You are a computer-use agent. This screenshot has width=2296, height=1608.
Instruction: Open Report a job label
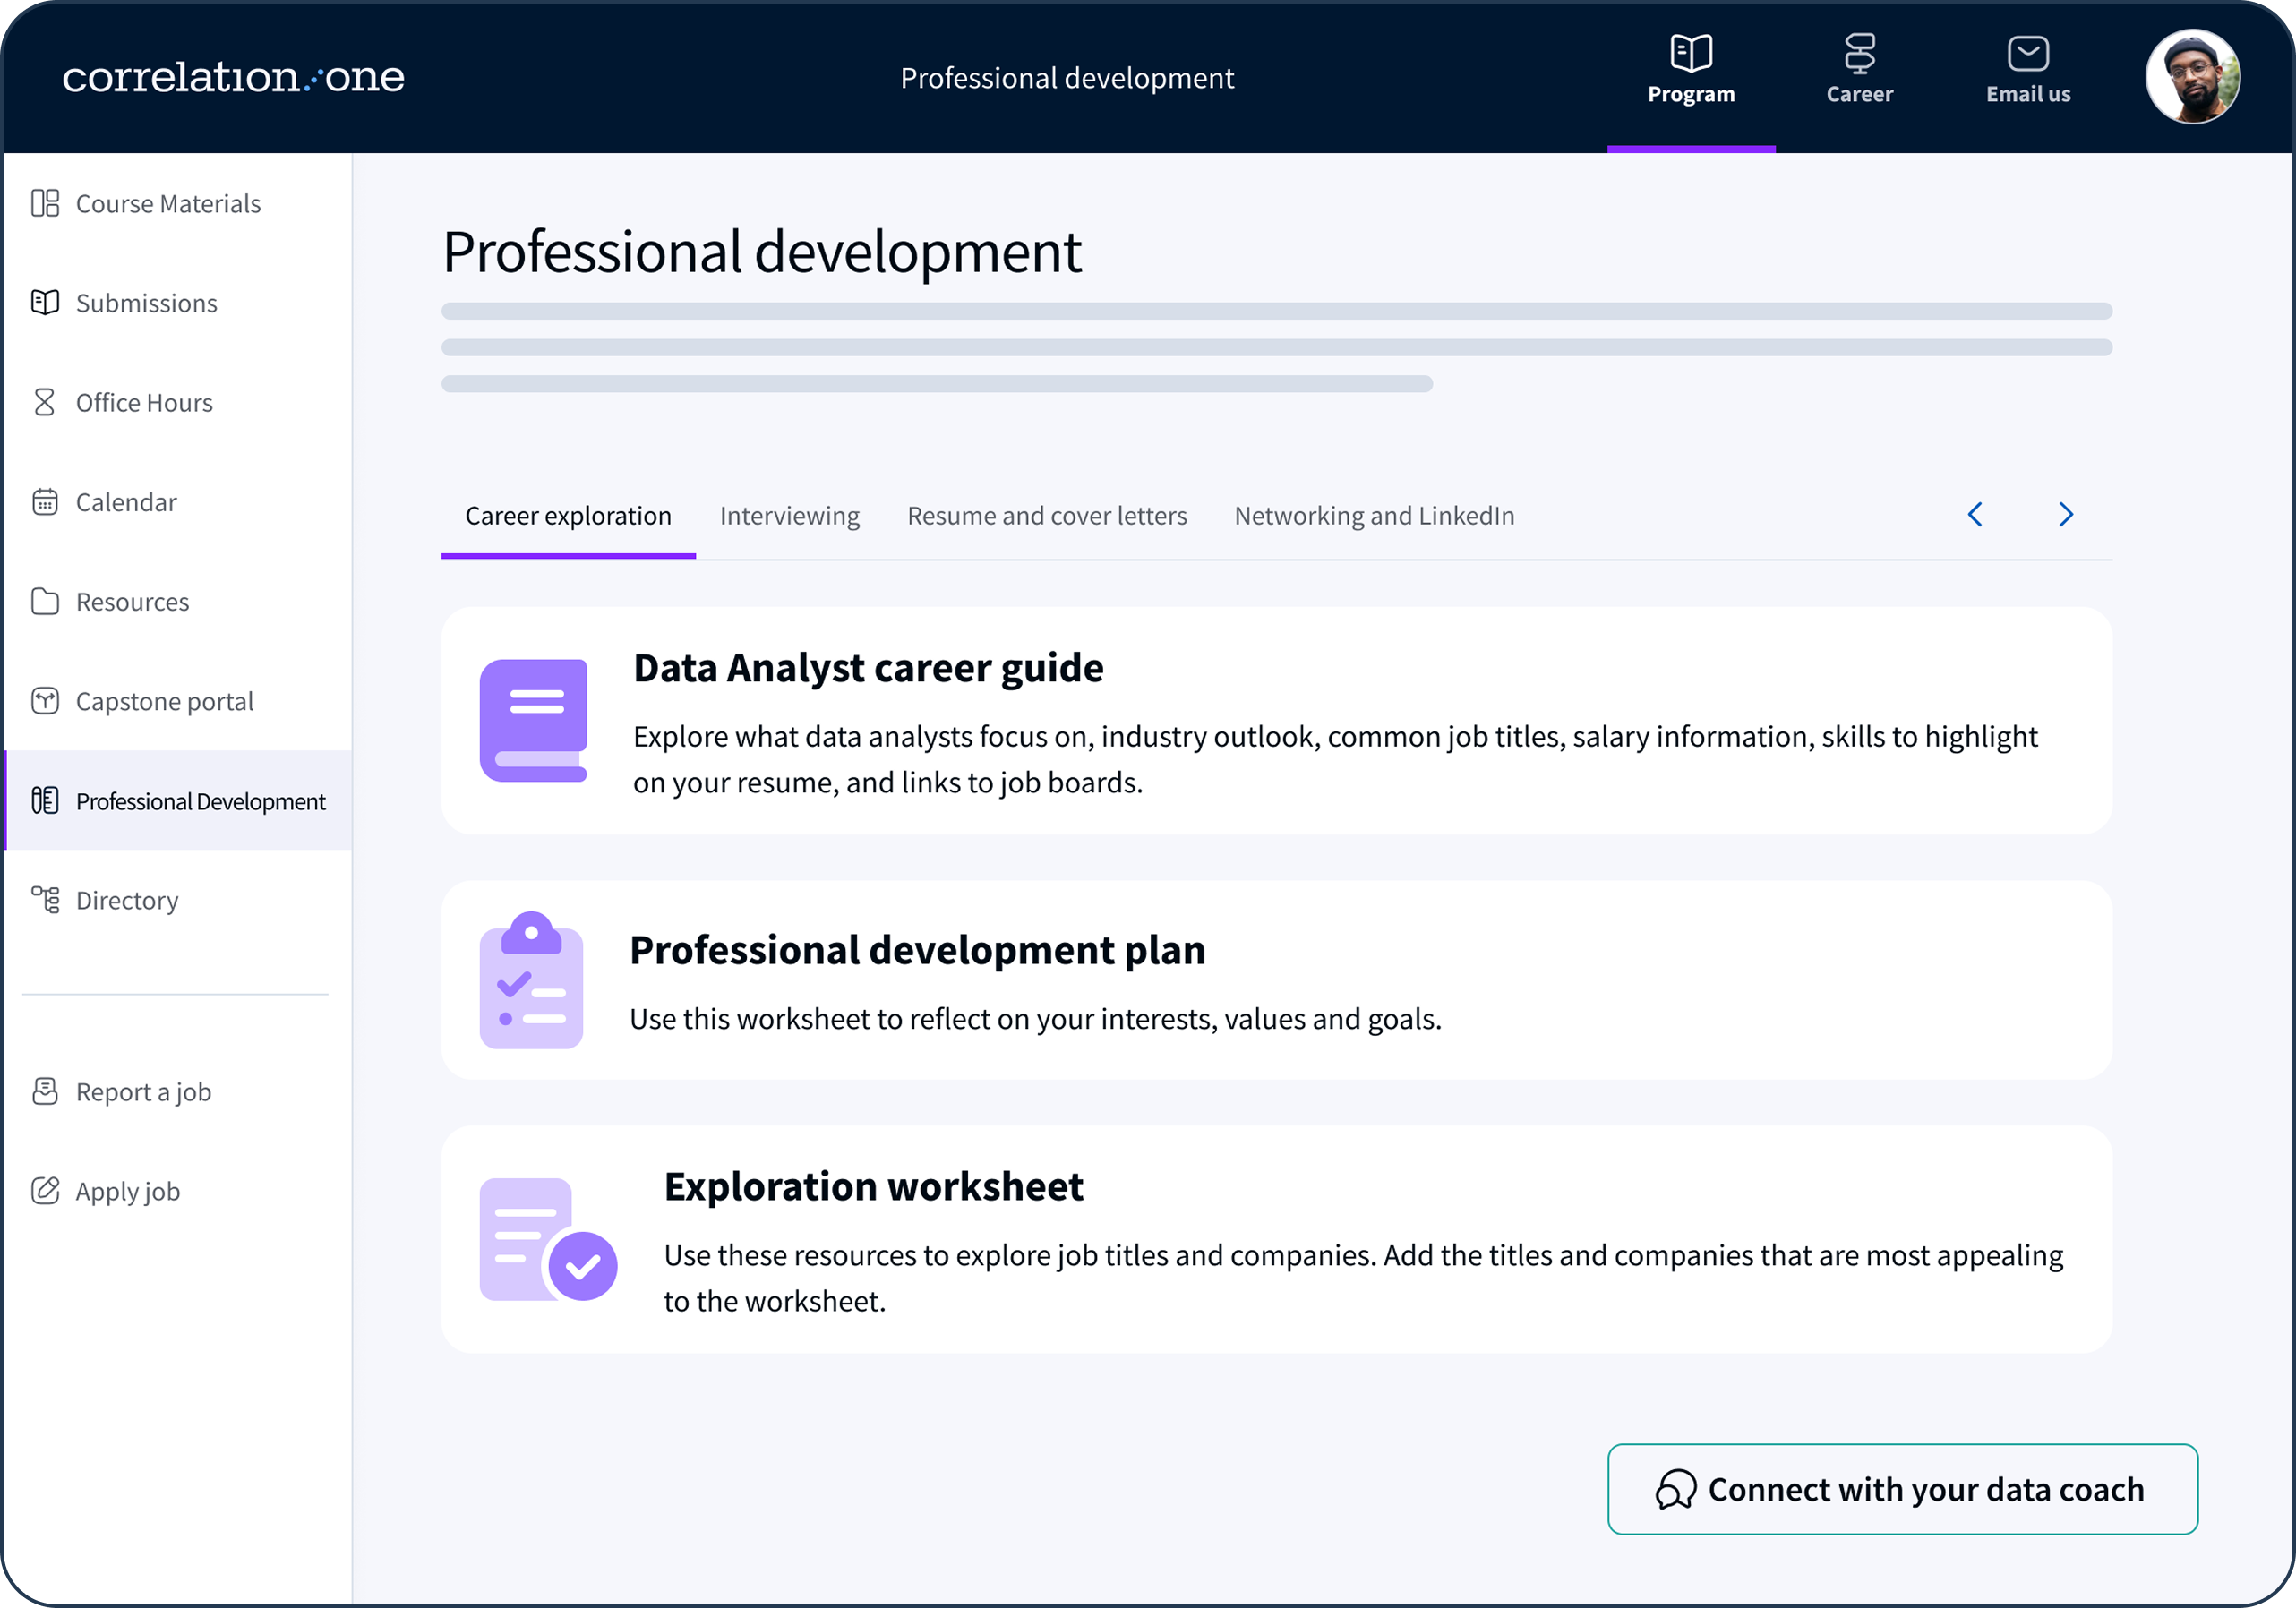coord(143,1092)
